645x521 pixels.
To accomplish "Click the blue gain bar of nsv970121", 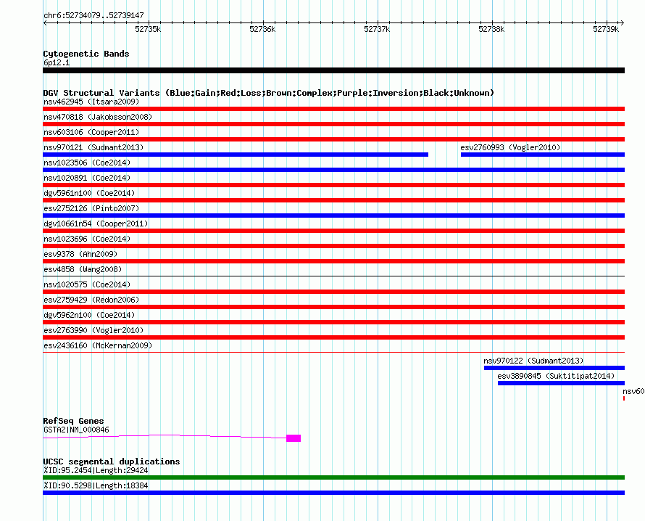I will (236, 155).
